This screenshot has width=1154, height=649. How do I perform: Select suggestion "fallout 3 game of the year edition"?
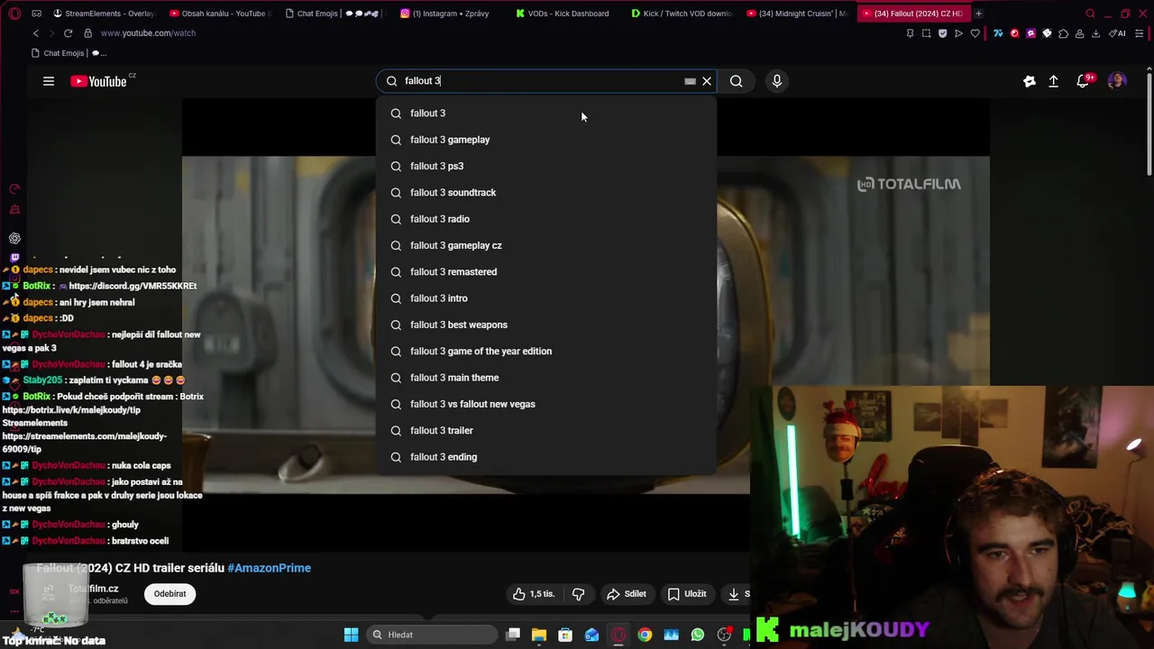pyautogui.click(x=546, y=351)
